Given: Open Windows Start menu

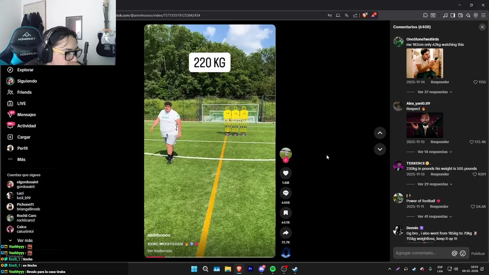Looking at the screenshot, I should [194, 269].
